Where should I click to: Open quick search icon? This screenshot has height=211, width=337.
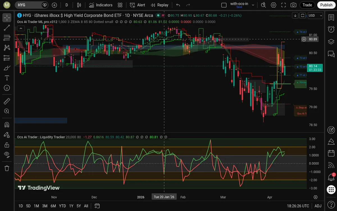(263, 5)
